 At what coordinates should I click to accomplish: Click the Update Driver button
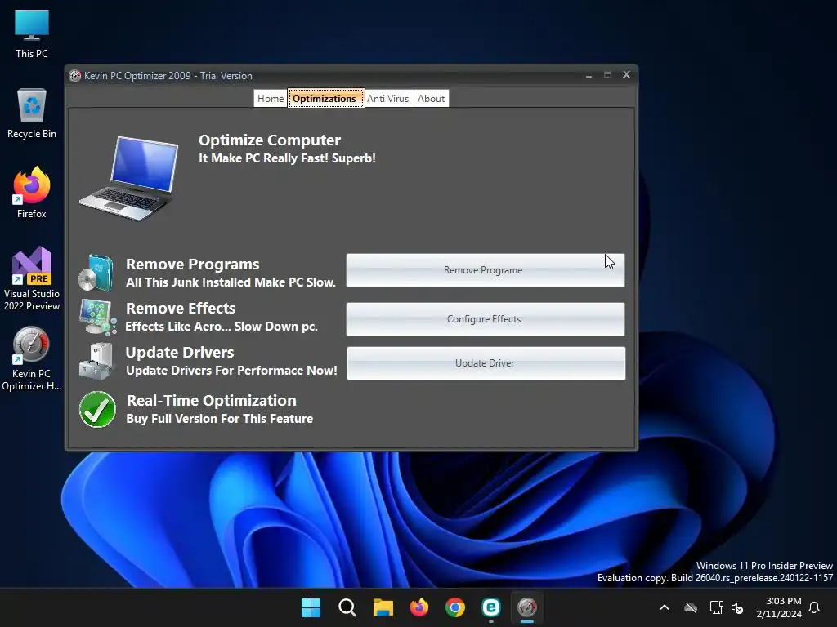[486, 363]
